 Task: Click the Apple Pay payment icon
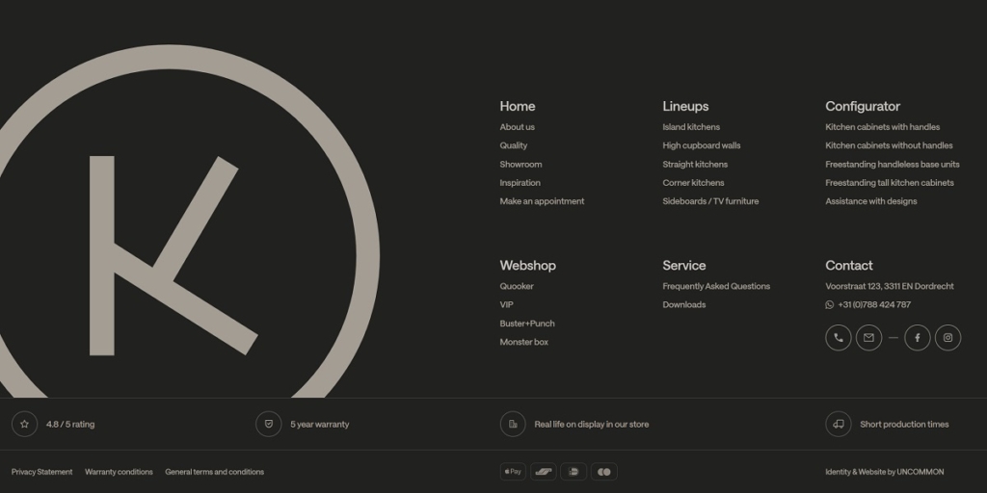pos(513,472)
